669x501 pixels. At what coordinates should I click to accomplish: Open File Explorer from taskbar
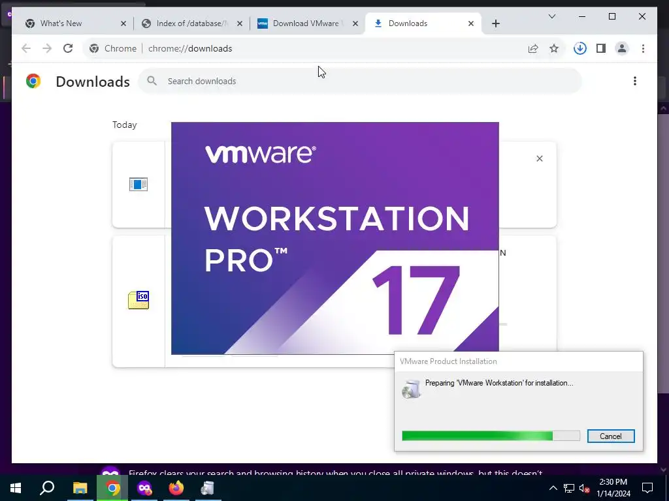pyautogui.click(x=80, y=488)
